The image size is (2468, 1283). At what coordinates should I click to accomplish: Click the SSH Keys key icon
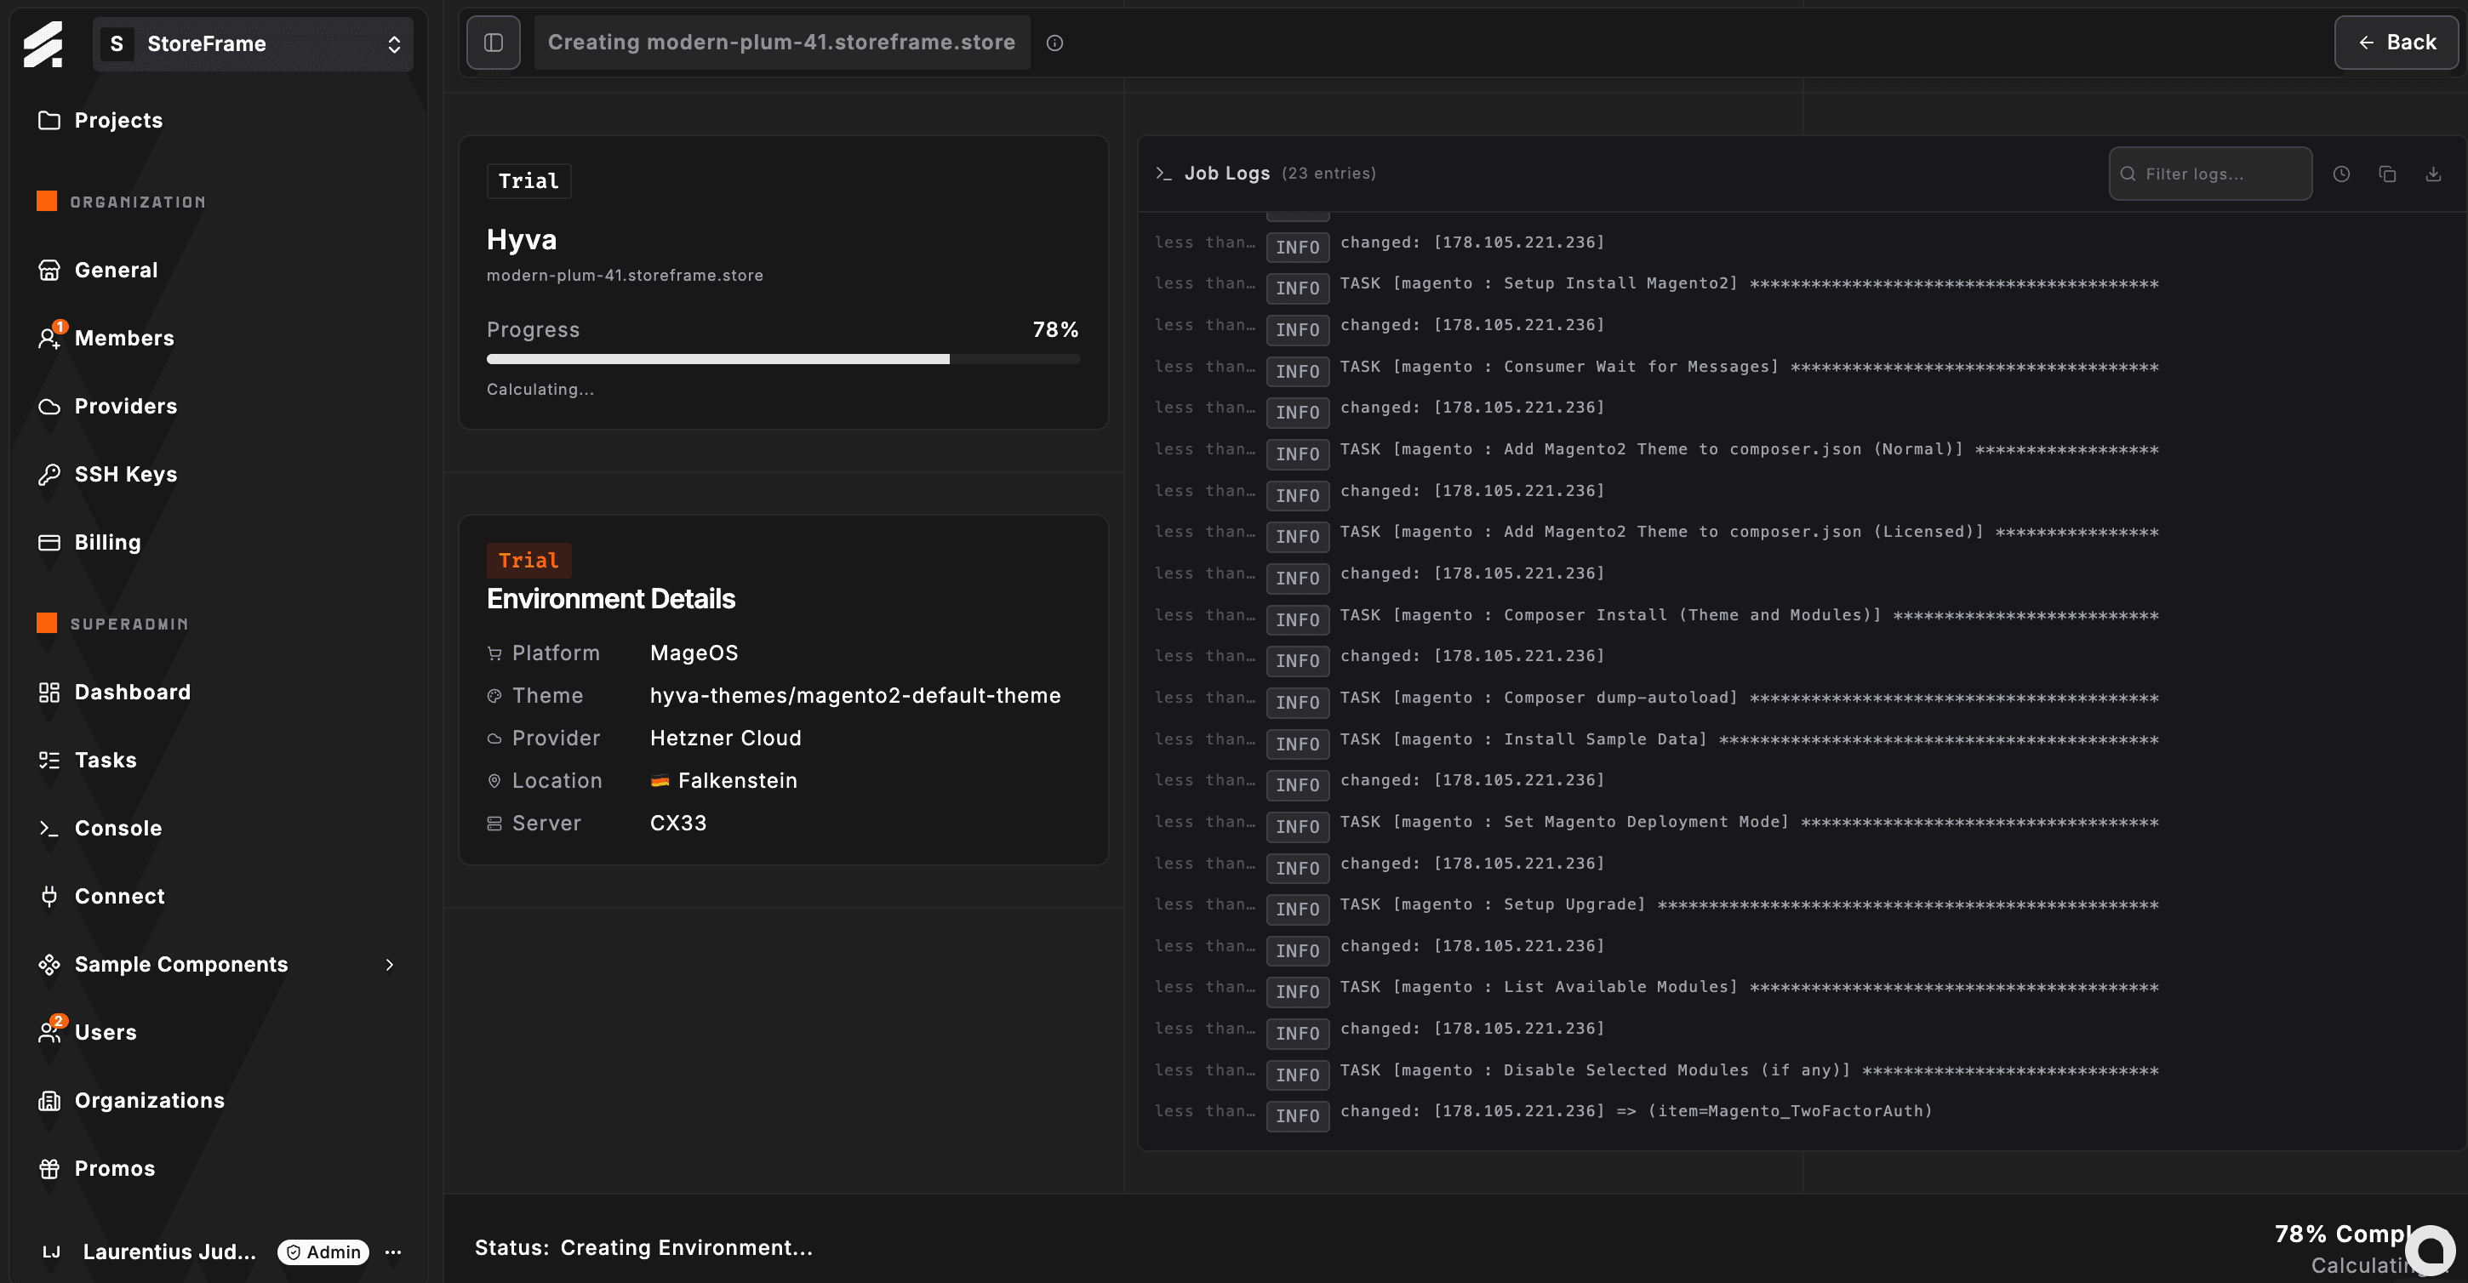point(49,475)
